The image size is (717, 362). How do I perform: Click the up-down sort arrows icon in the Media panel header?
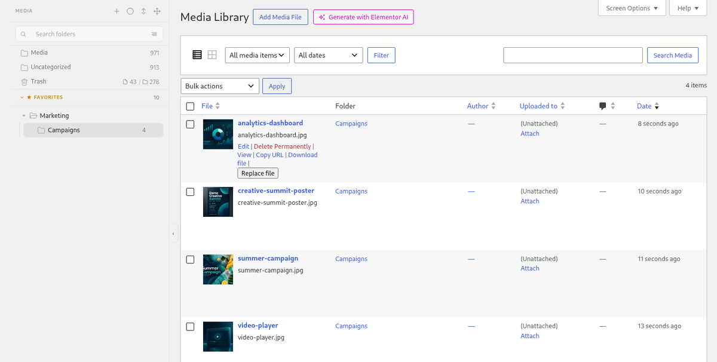[x=143, y=11]
